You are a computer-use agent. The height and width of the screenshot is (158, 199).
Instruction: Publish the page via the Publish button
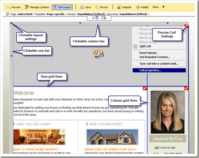142,7
